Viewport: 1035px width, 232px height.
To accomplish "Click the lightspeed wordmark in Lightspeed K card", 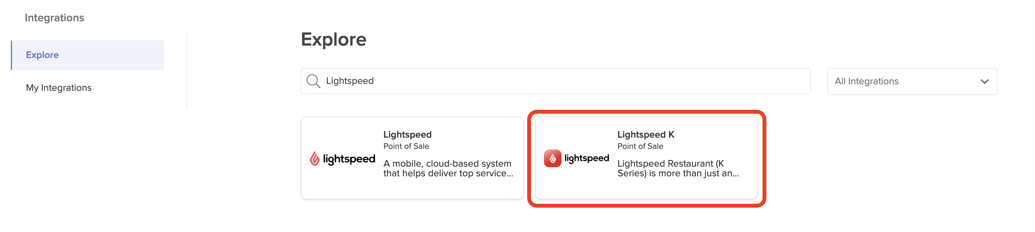I will pos(587,159).
